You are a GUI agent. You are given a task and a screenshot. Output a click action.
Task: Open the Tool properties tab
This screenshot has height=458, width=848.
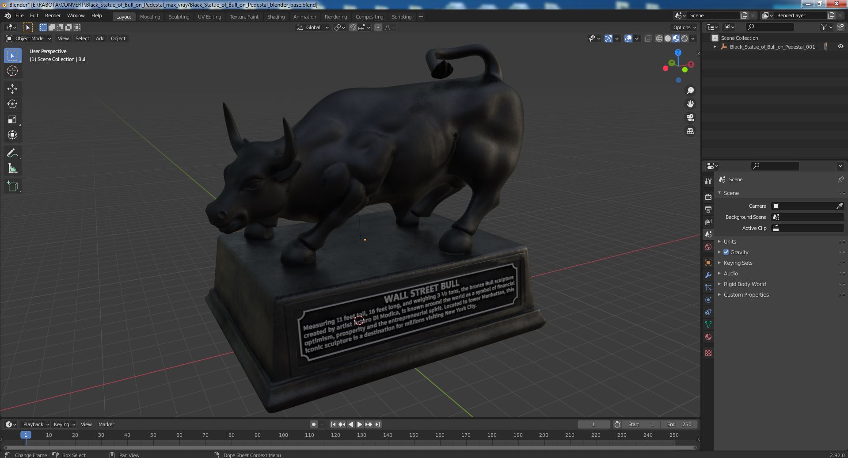pyautogui.click(x=708, y=181)
